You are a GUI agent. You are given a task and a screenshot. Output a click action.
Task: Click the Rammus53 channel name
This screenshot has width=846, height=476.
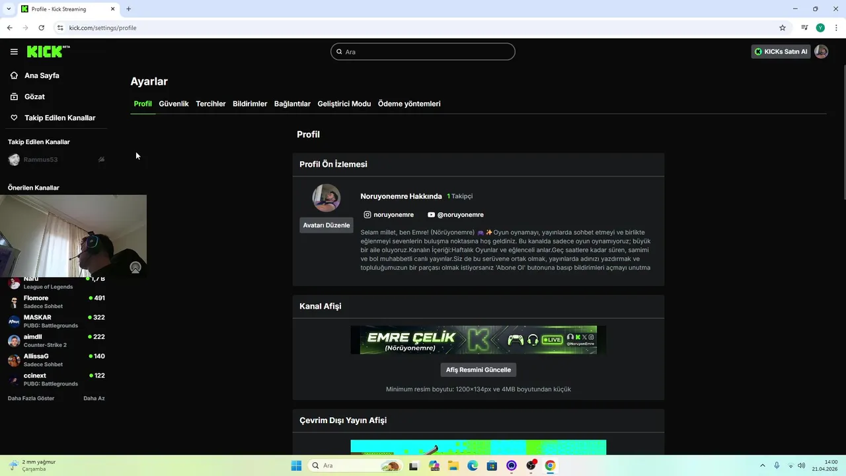(x=41, y=159)
